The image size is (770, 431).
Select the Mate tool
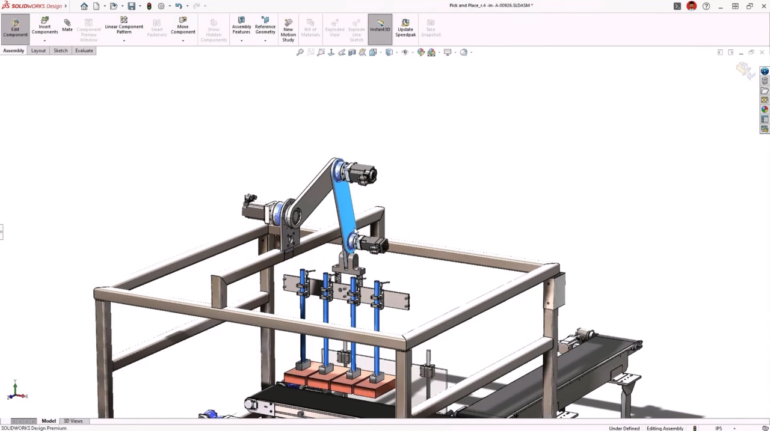pyautogui.click(x=67, y=25)
